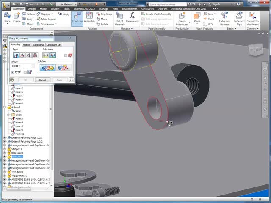
Task: Toggle the Show Preview checkbox
Action: 12,72
